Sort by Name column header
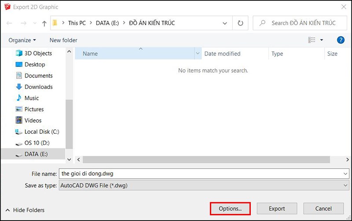352x221 pixels. tap(135, 53)
